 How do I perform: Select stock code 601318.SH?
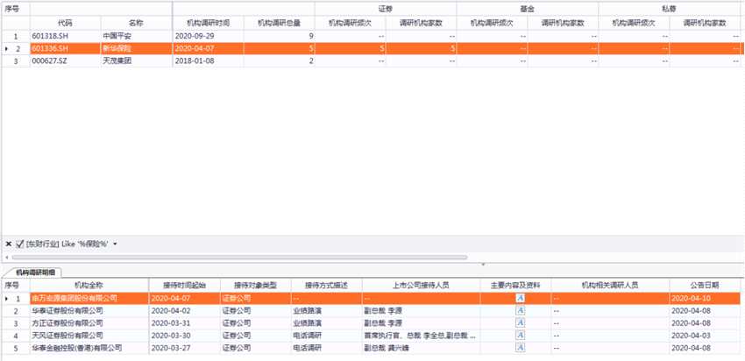(x=66, y=36)
